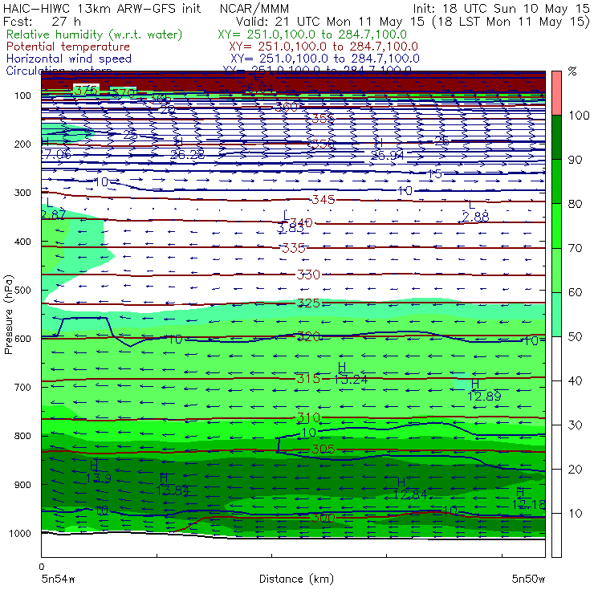Click the "5n50w" end location label

528,579
